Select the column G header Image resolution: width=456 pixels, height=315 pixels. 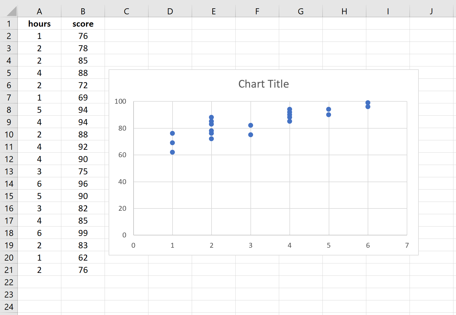tap(301, 11)
